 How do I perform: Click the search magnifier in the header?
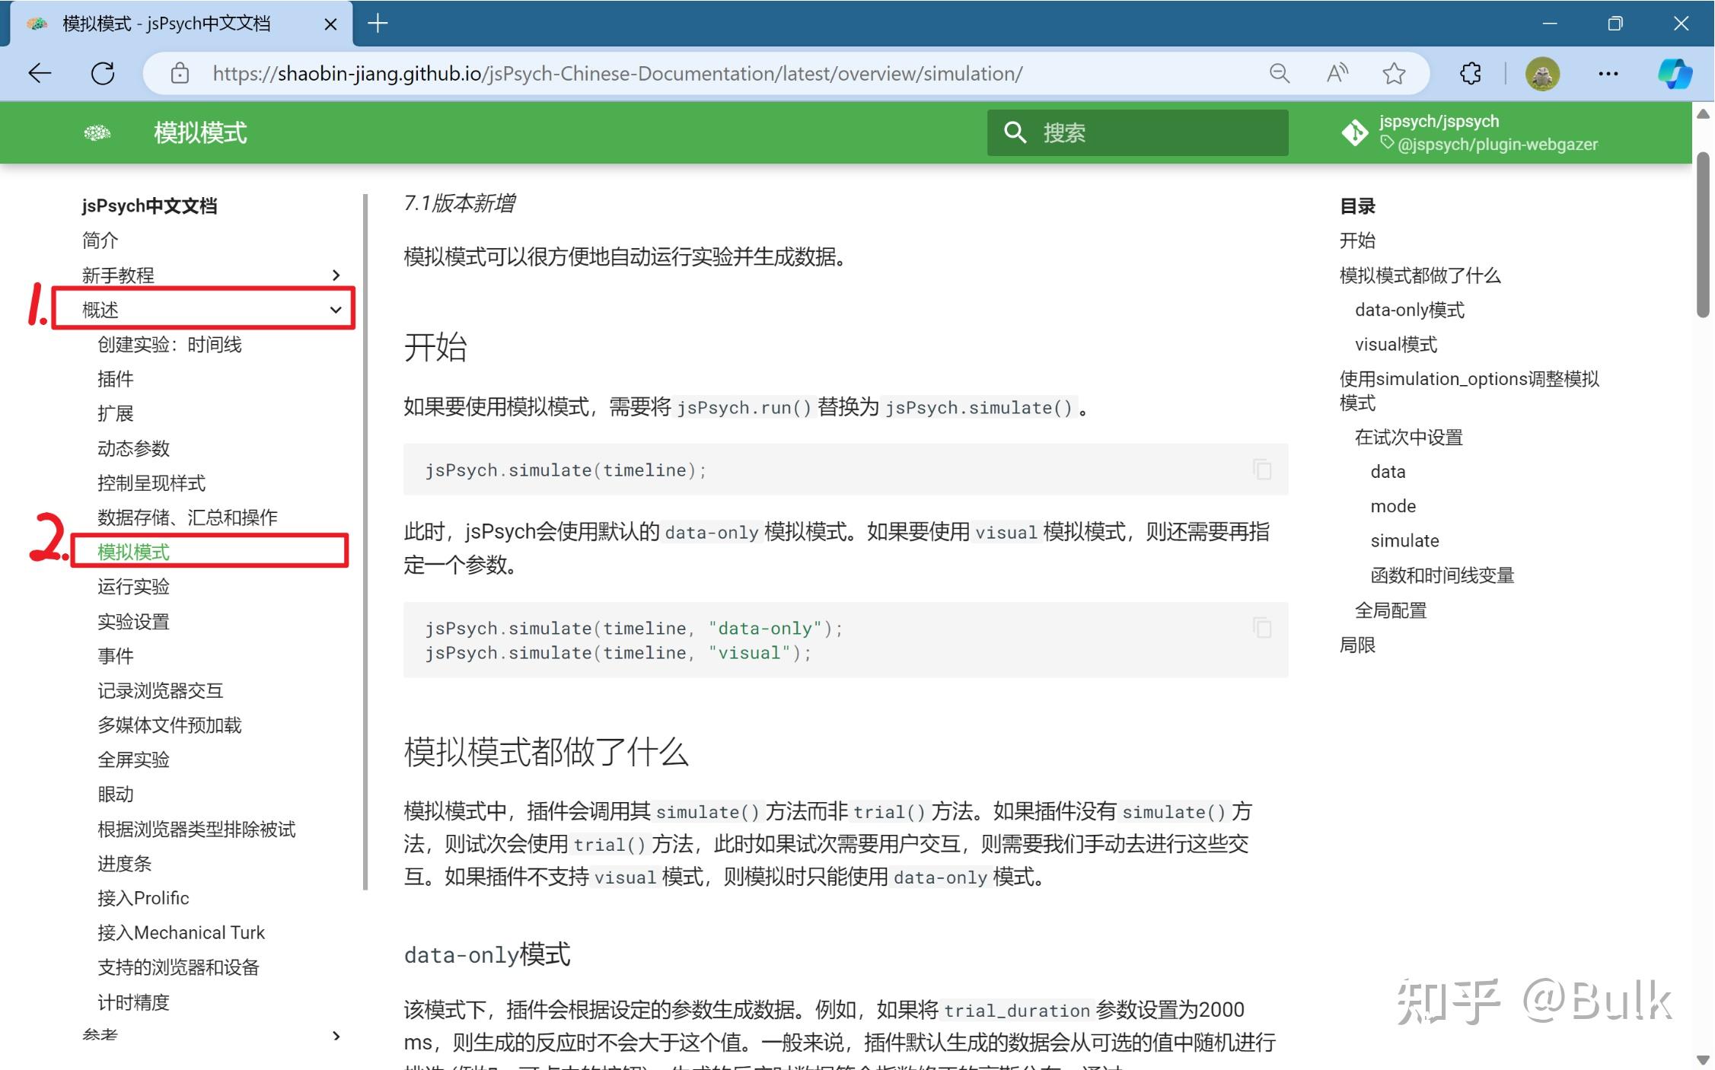tap(1015, 132)
